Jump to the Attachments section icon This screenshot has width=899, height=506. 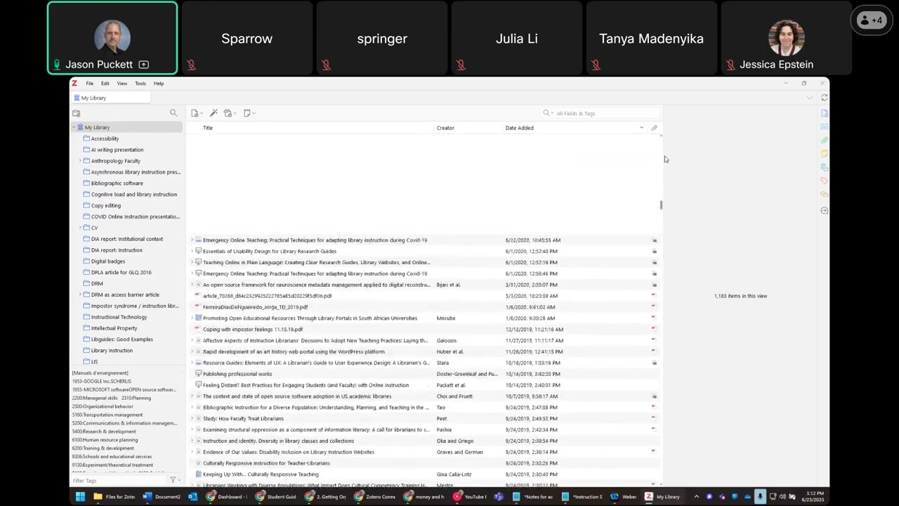(x=825, y=141)
